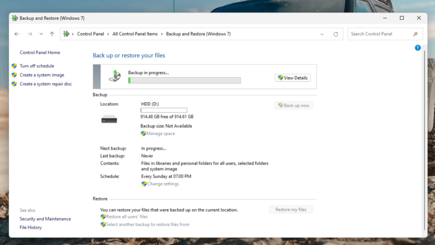Click the 'Back up or restore your files' heading
Viewport: 435px width, 245px height.
pos(129,55)
